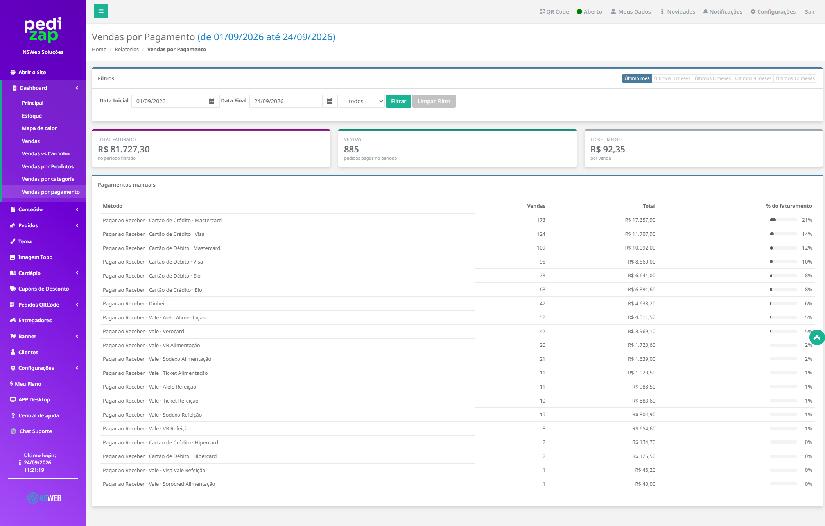Select the Últimos 3 meses period option
This screenshot has height=526, width=825.
pos(672,78)
